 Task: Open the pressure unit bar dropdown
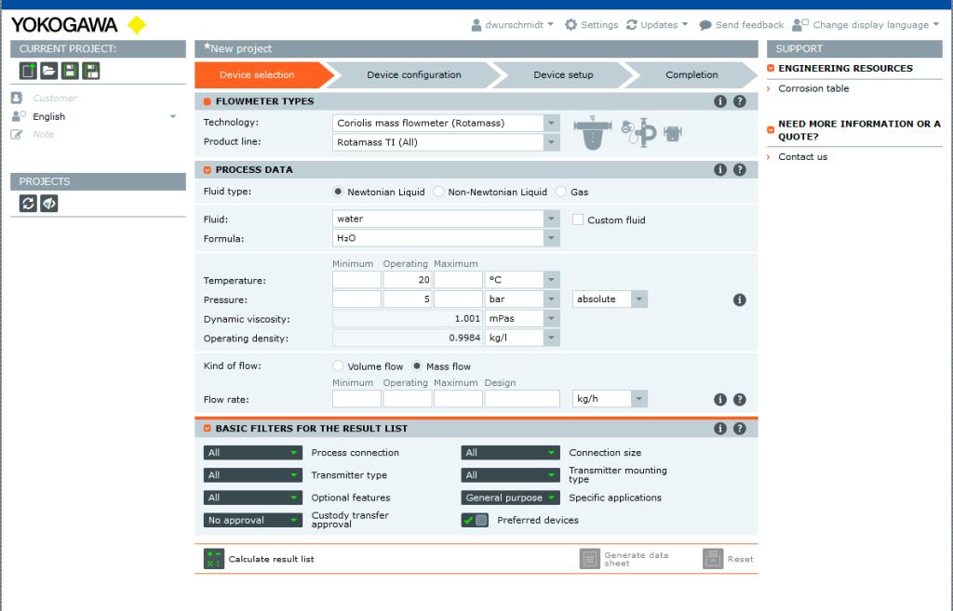[522, 299]
